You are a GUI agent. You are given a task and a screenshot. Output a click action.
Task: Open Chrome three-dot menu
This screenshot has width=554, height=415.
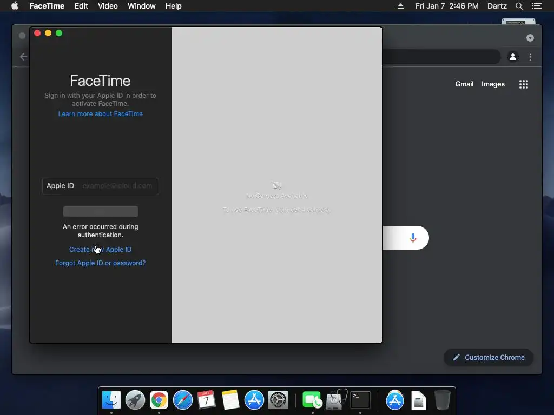pos(530,57)
